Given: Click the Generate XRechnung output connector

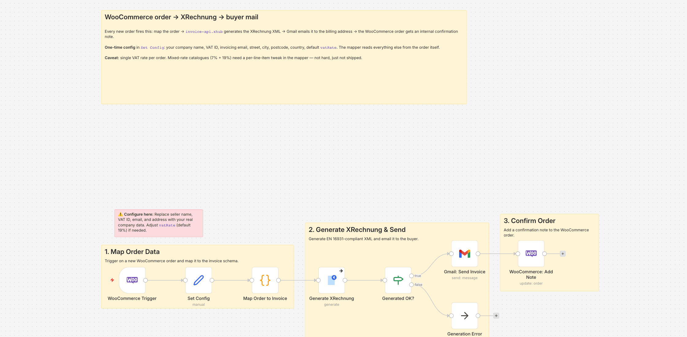Looking at the screenshot, I should [345, 280].
